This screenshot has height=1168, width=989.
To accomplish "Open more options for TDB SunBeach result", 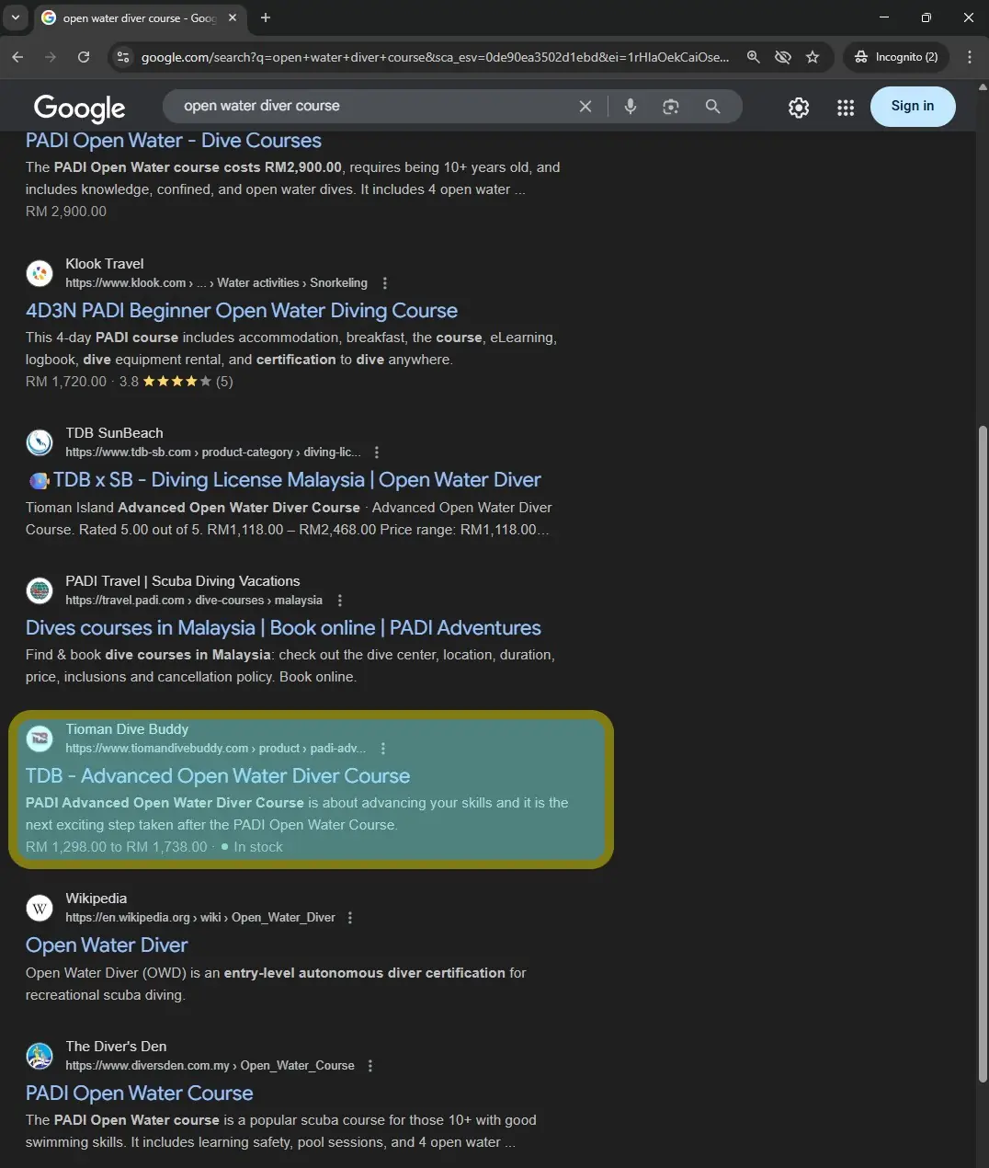I will pos(377,452).
